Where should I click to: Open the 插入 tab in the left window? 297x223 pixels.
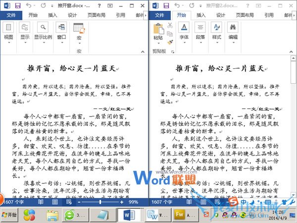52,15
